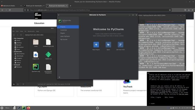
Task: Select the brokenPlugins.db file icon
Action: coord(48,42)
